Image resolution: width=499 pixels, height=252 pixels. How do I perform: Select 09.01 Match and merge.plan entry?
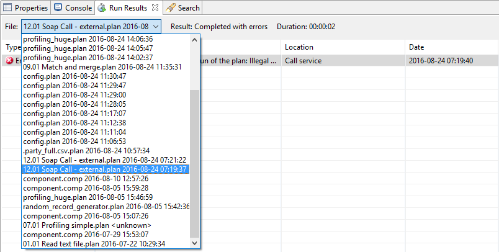[102, 67]
